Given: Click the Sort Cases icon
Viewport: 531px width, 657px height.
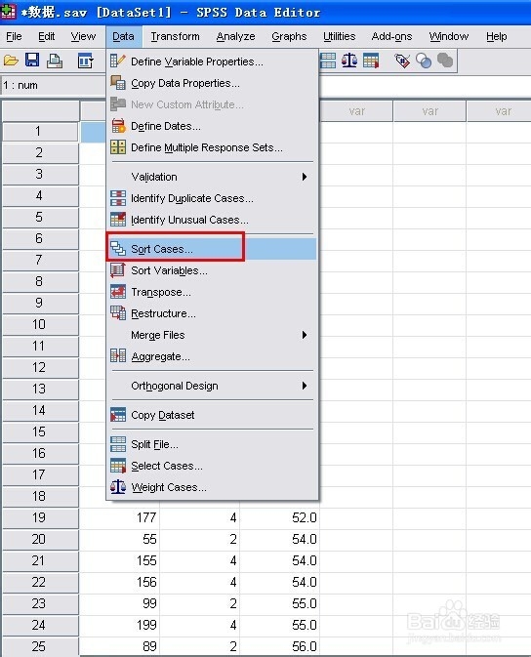Looking at the screenshot, I should click(x=118, y=249).
